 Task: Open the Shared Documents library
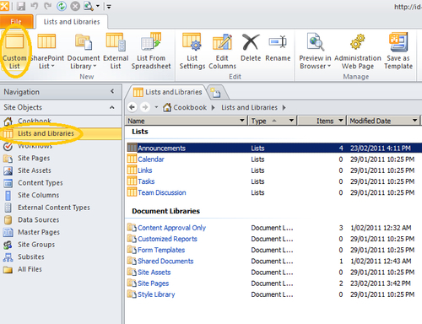165,261
